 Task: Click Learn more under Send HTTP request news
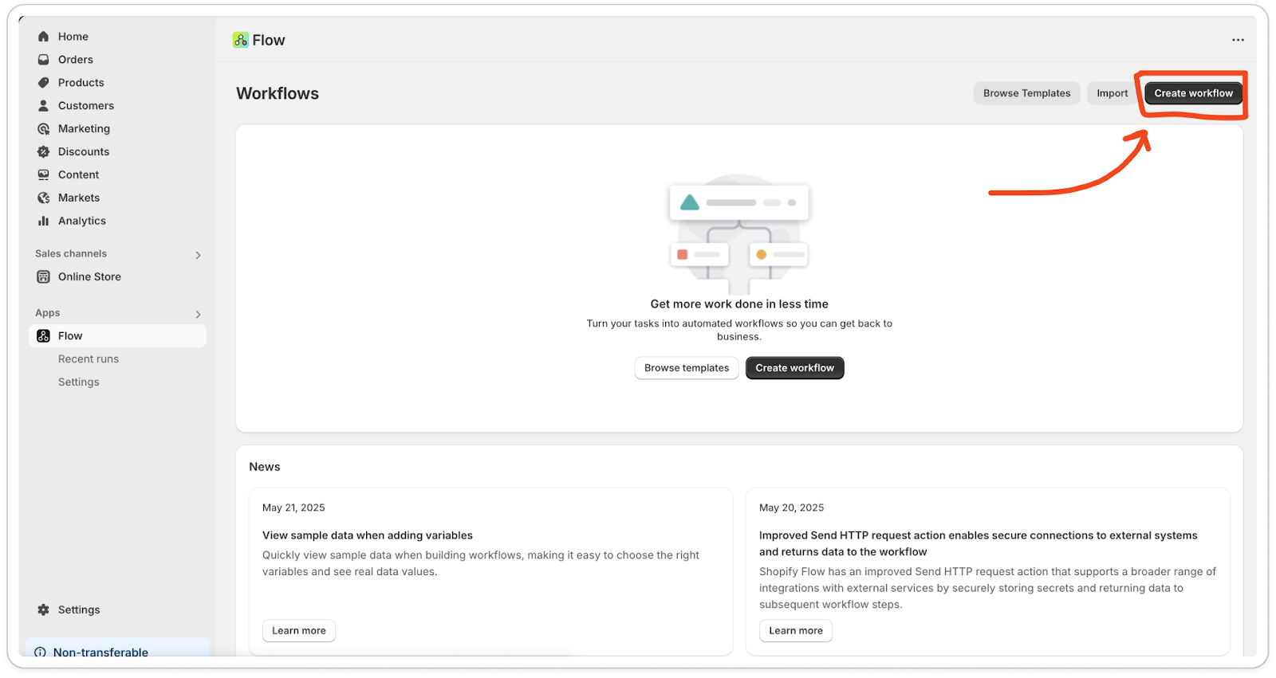[x=796, y=631]
